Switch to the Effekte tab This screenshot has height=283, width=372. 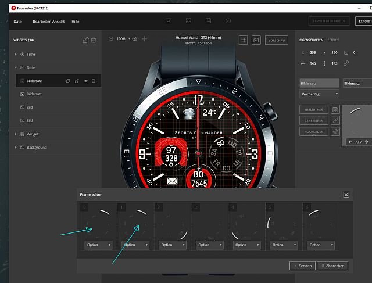(x=333, y=40)
